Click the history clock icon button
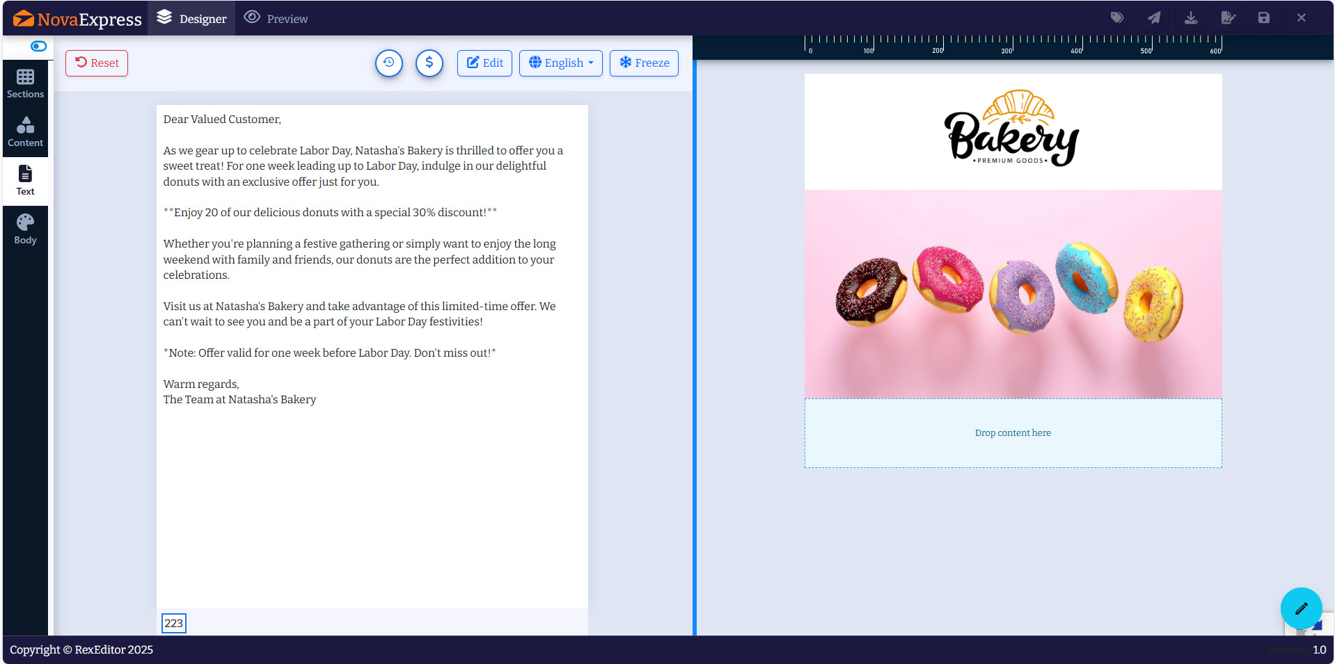1335x664 pixels. (x=389, y=63)
